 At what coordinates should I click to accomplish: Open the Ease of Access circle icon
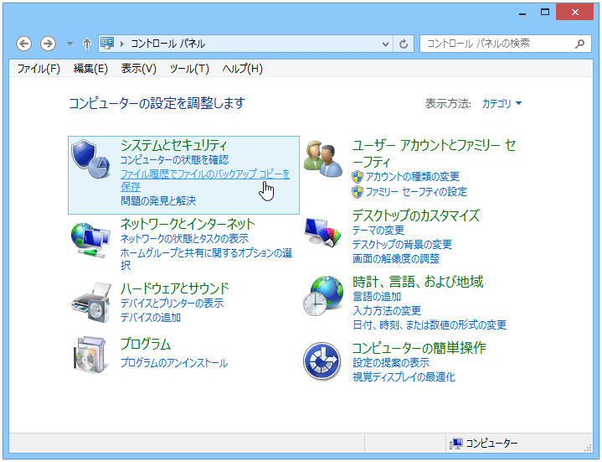pos(322,361)
